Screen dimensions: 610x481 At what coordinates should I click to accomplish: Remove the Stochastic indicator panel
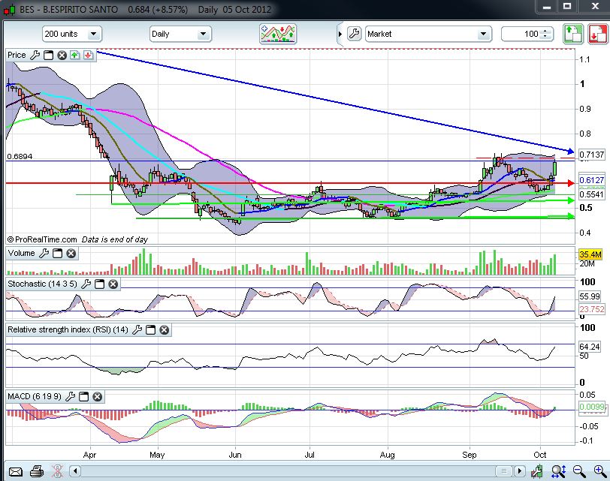(113, 284)
